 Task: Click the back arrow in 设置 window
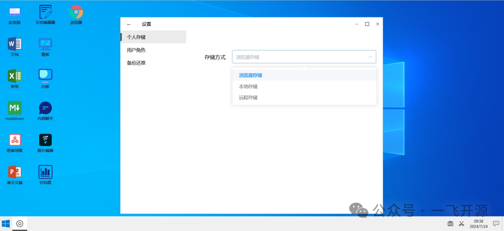tap(129, 24)
